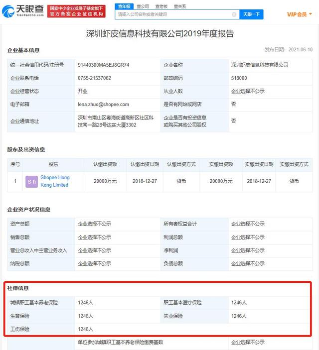Click the purple Sh shareholder avatar icon
This screenshot has height=350, width=319.
pyautogui.click(x=31, y=182)
